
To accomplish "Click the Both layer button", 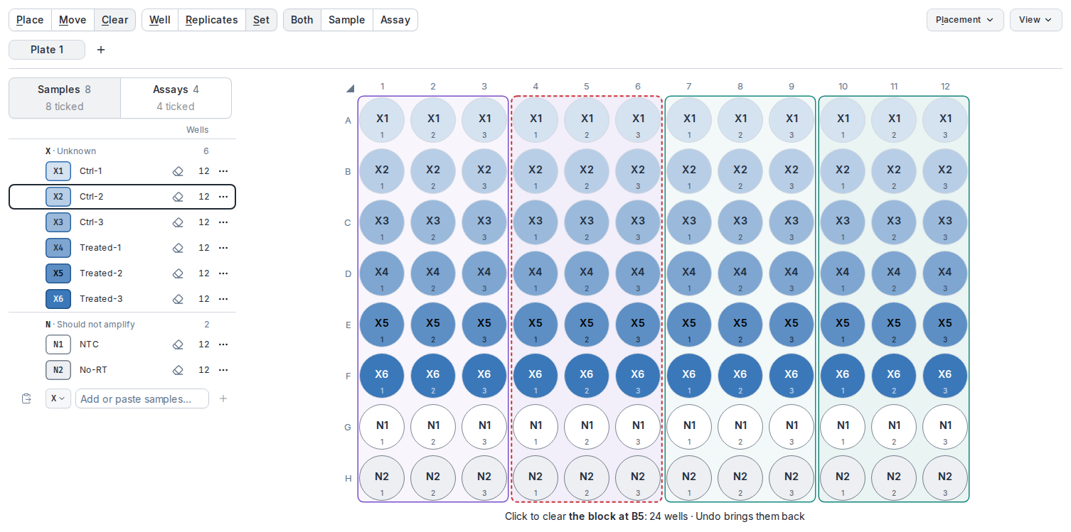I will 302,20.
